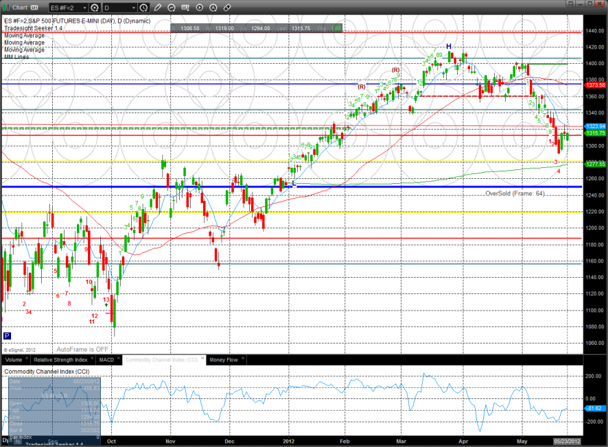Click the OverSold (Frame: 64) label
Viewport: 608px width, 447px height.
click(515, 193)
